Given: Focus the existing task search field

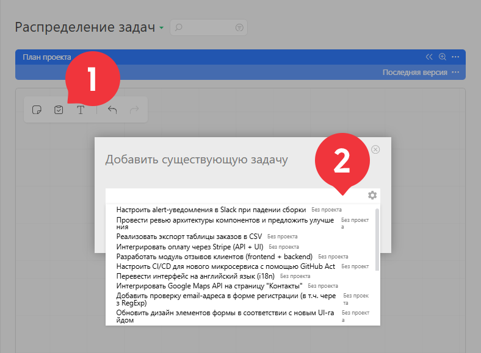Looking at the screenshot, I should [236, 195].
